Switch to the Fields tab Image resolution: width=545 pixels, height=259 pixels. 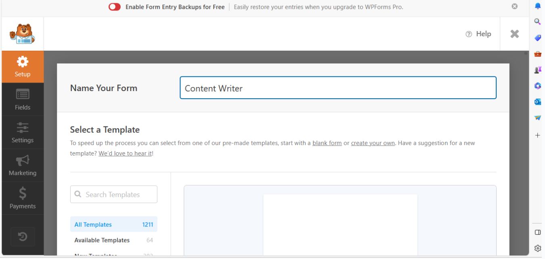pos(23,99)
